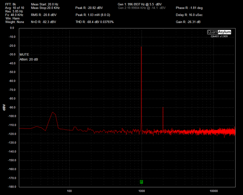The width and height of the screenshot is (243, 195).
Task: Click the dBV vertical axis label
Action: [x=4, y=107]
